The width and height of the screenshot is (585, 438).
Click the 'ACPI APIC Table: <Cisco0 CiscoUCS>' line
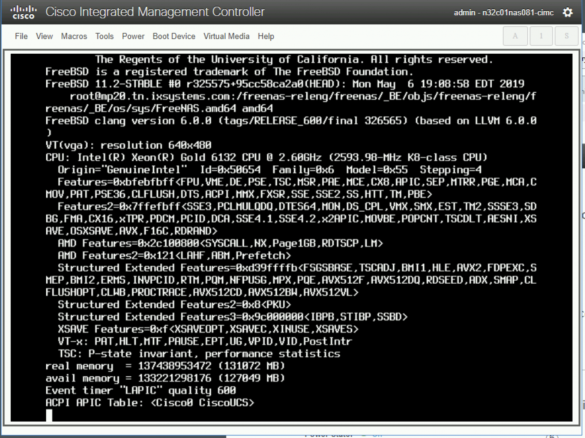coord(150,403)
